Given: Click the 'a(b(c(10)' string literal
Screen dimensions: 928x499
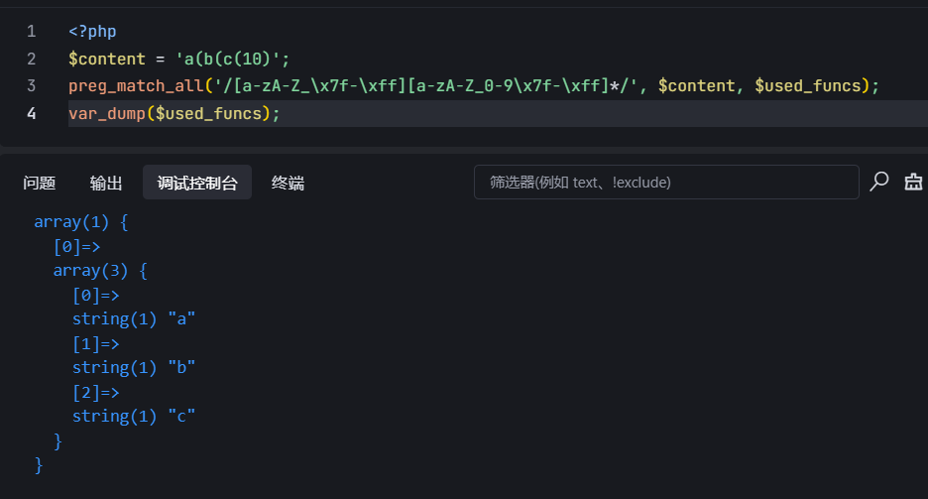Looking at the screenshot, I should coord(227,59).
